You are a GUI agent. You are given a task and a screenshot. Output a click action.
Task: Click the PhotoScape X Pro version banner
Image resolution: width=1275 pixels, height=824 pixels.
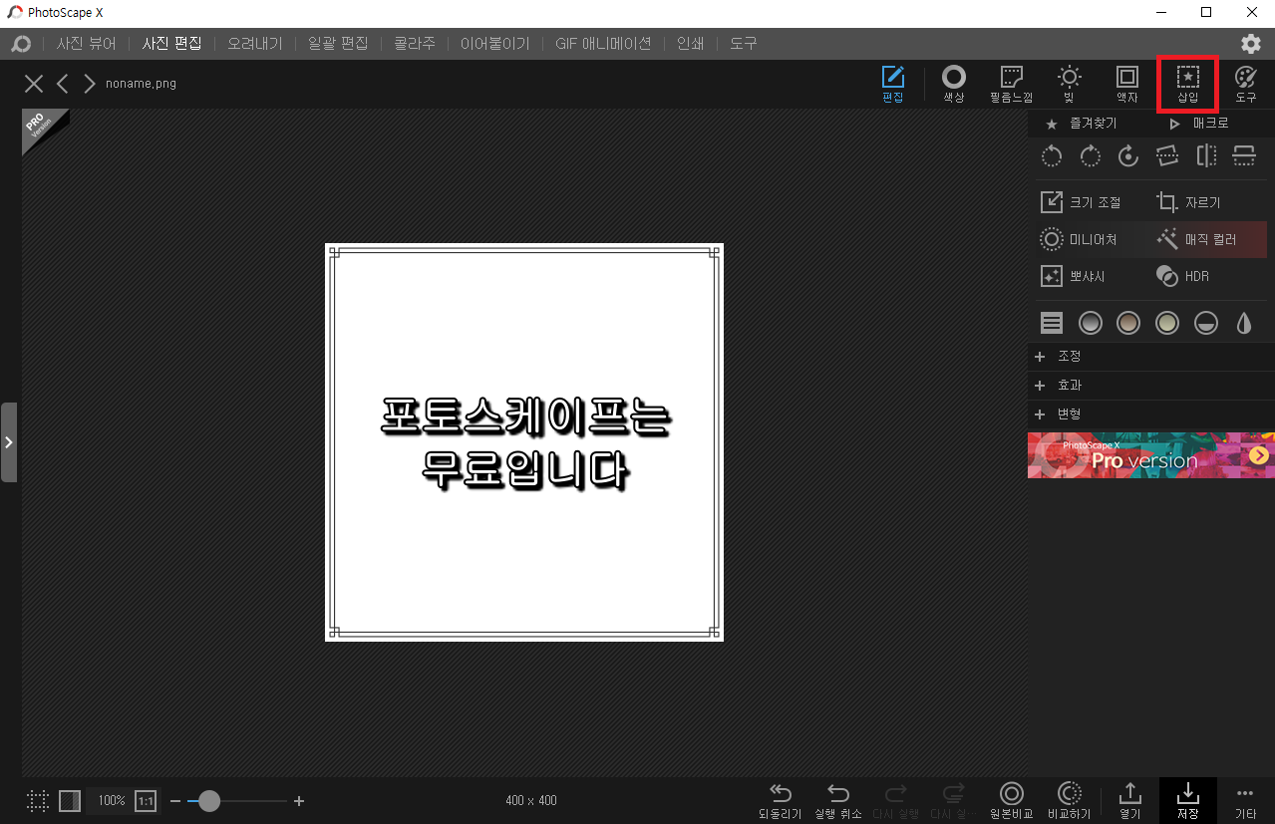pyautogui.click(x=1151, y=455)
